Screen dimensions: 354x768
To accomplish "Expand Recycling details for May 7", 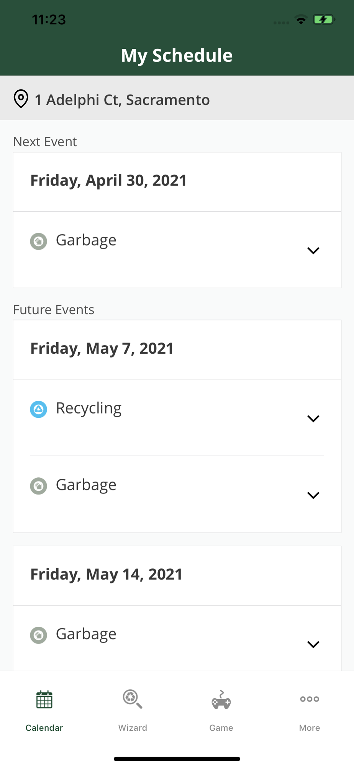I will click(x=313, y=419).
